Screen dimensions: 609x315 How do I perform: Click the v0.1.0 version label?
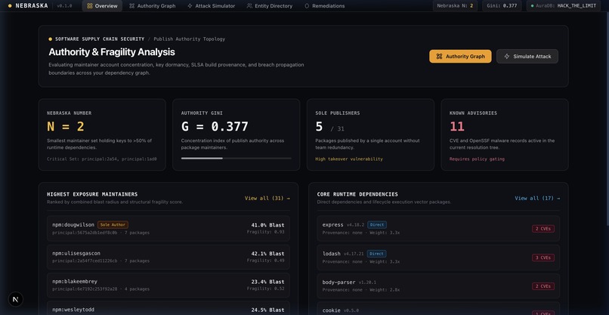pos(64,6)
